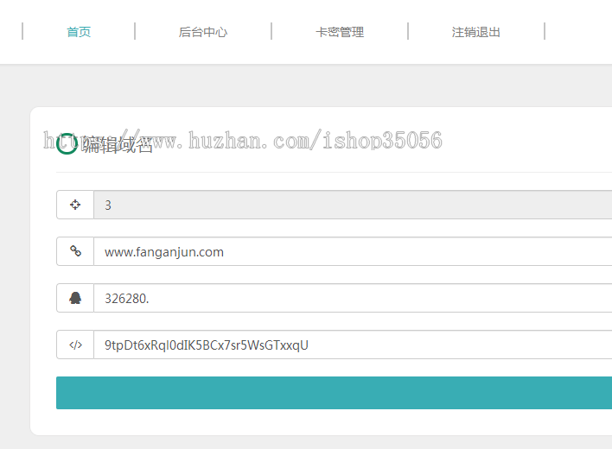Click the horizontal line under the 编辑域名 heading
Viewport: 612px width, 449px height.
click(x=335, y=172)
